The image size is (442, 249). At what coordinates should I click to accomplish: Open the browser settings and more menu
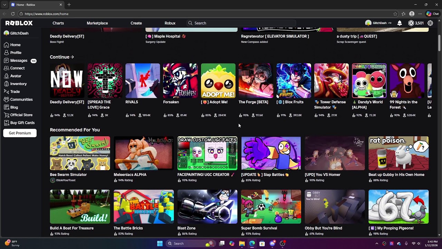click(420, 14)
